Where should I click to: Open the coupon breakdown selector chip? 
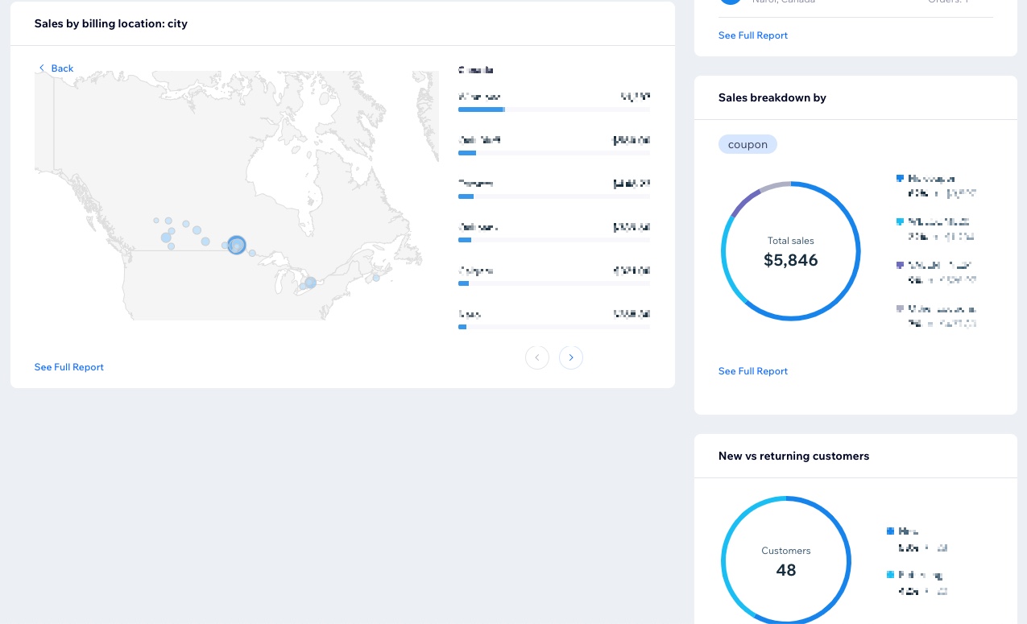(747, 144)
